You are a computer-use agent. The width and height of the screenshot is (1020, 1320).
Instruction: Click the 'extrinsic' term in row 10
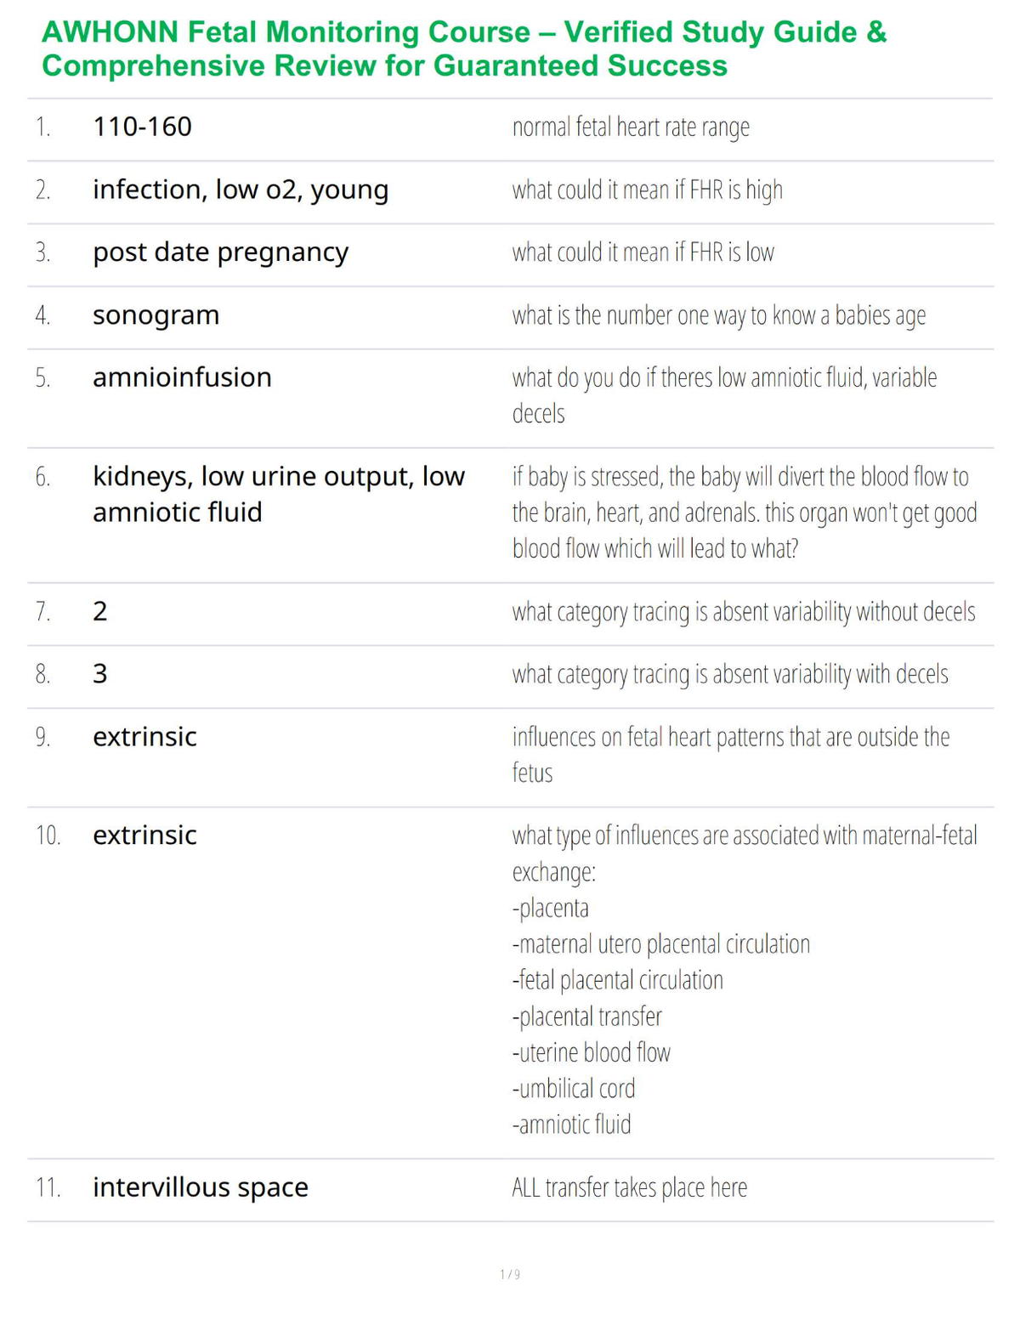(x=144, y=836)
